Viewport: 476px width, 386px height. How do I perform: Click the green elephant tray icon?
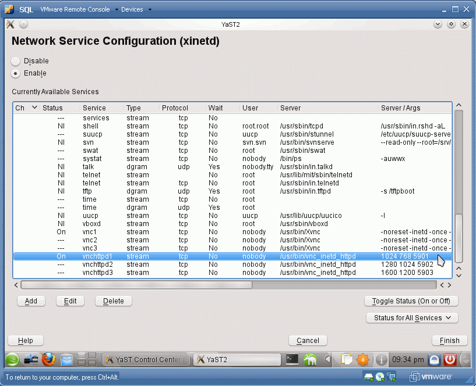point(310,360)
